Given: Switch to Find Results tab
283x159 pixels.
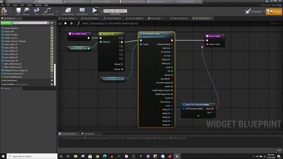Looking at the screenshot, I should 89,134.
